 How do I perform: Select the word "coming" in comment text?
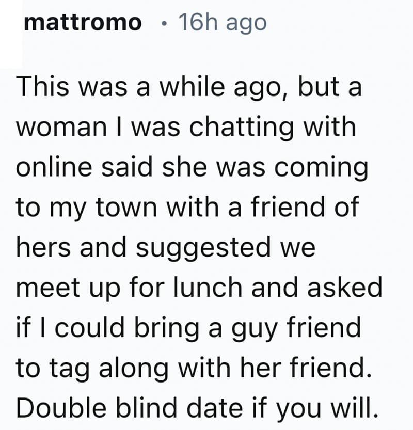(x=322, y=169)
